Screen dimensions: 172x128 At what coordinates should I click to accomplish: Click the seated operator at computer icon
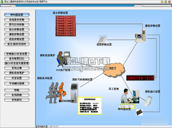pyautogui.click(x=64, y=59)
